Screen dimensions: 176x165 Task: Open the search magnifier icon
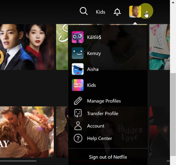(84, 11)
